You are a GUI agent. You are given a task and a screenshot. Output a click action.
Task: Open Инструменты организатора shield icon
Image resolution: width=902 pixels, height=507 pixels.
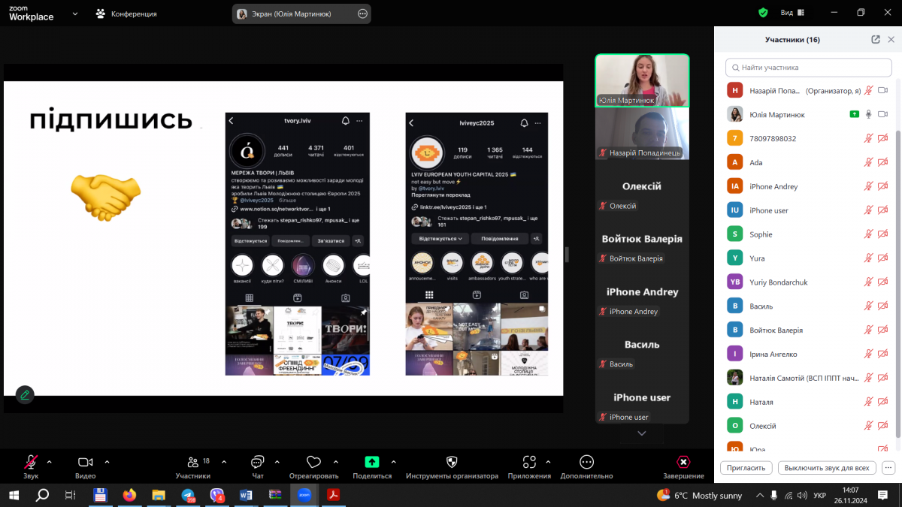[452, 462]
